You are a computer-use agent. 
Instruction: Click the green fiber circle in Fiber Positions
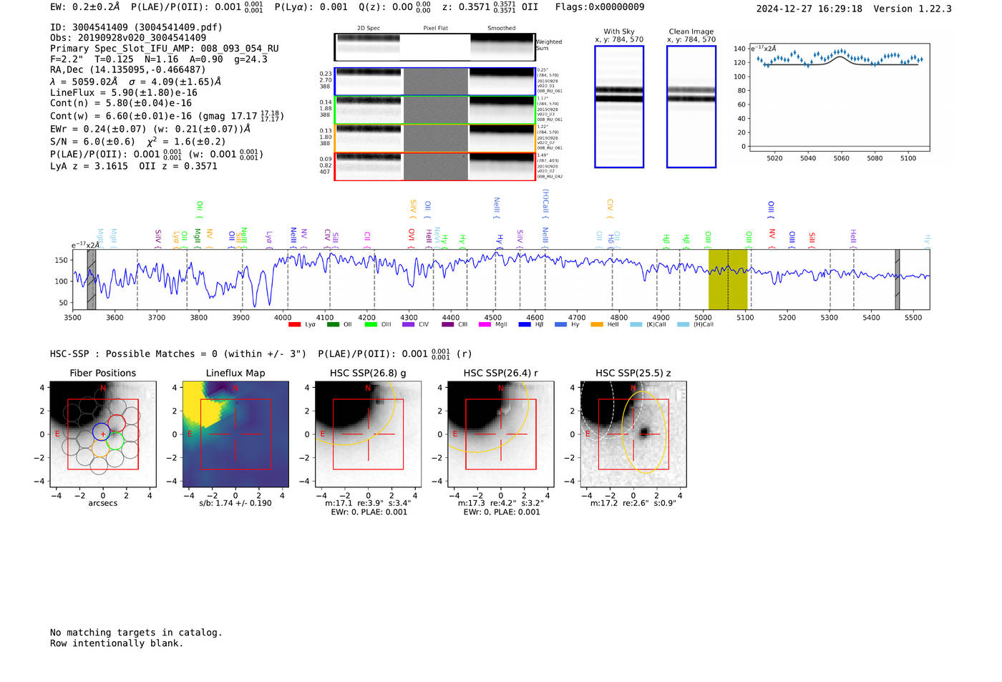tap(115, 440)
